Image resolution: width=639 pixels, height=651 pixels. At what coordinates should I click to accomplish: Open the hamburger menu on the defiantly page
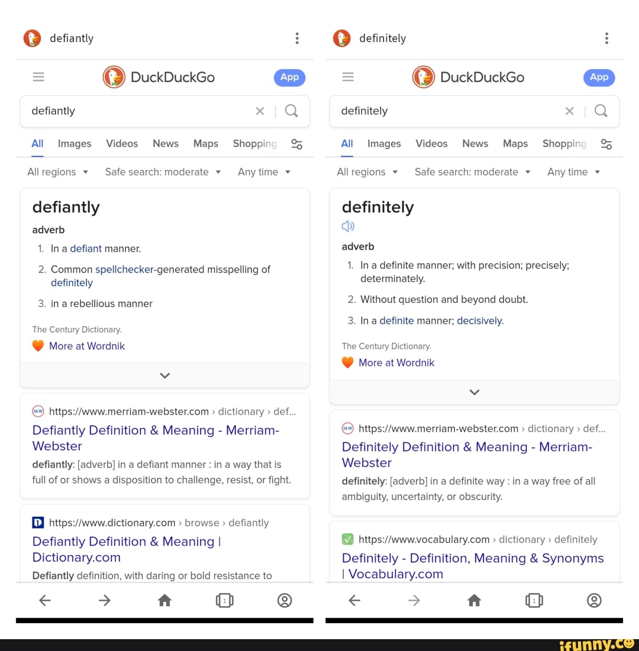point(38,77)
